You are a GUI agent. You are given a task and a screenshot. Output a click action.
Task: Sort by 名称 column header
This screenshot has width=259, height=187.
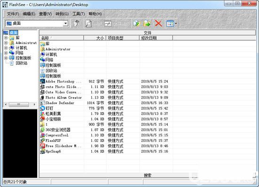tap(62, 38)
